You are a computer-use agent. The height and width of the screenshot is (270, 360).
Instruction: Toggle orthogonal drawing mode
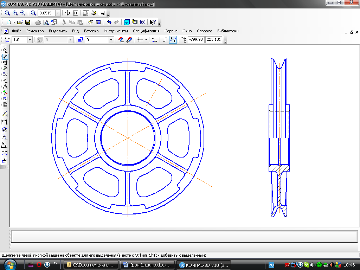[165, 40]
